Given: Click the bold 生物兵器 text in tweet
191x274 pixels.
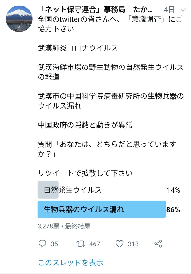Looking at the screenshot, I should 162,96.
